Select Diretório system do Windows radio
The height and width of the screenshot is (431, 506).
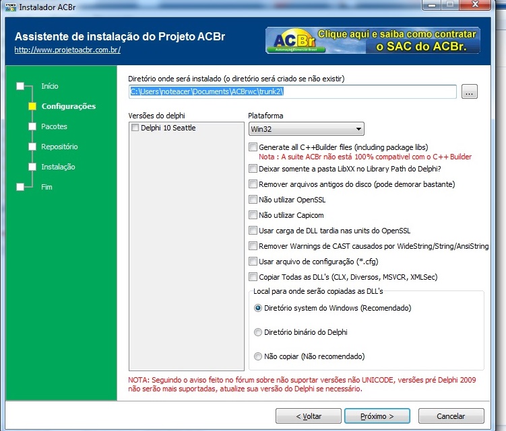coord(258,308)
